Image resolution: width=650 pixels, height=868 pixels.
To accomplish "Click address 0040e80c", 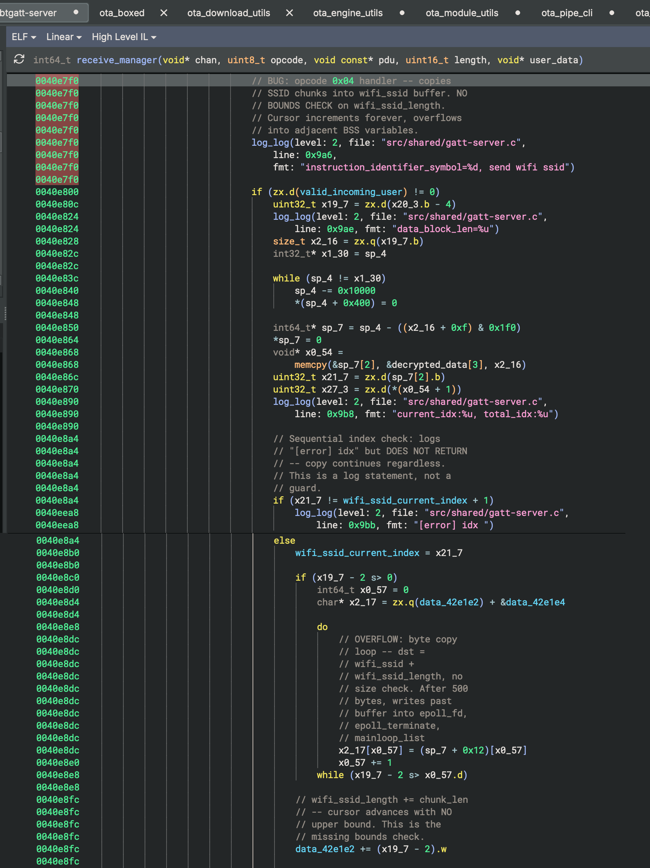I will tap(57, 204).
